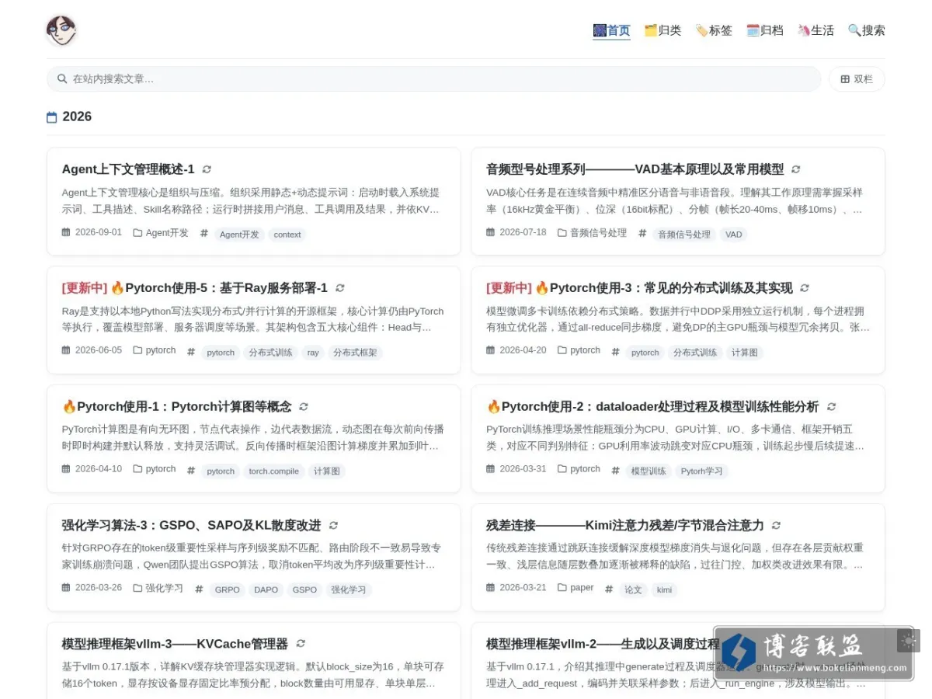Open the Pytorch使用-5 Ray服务部署 article
This screenshot has height=699, width=932.
click(x=195, y=288)
